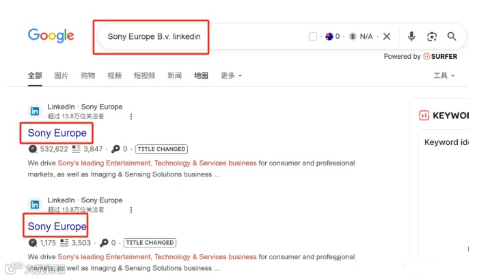Click the Keyword ideas heading in side panel
Image resolution: width=492 pixels, height=279 pixels.
446,142
